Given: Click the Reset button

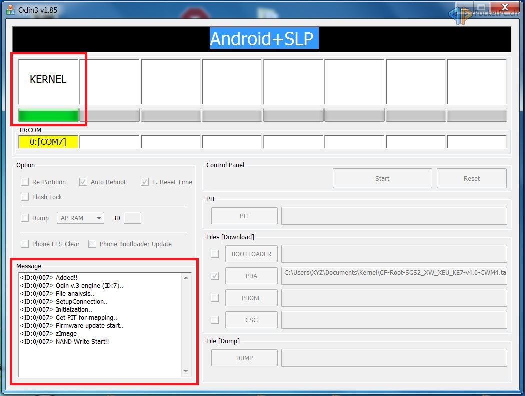Looking at the screenshot, I should tap(472, 178).
